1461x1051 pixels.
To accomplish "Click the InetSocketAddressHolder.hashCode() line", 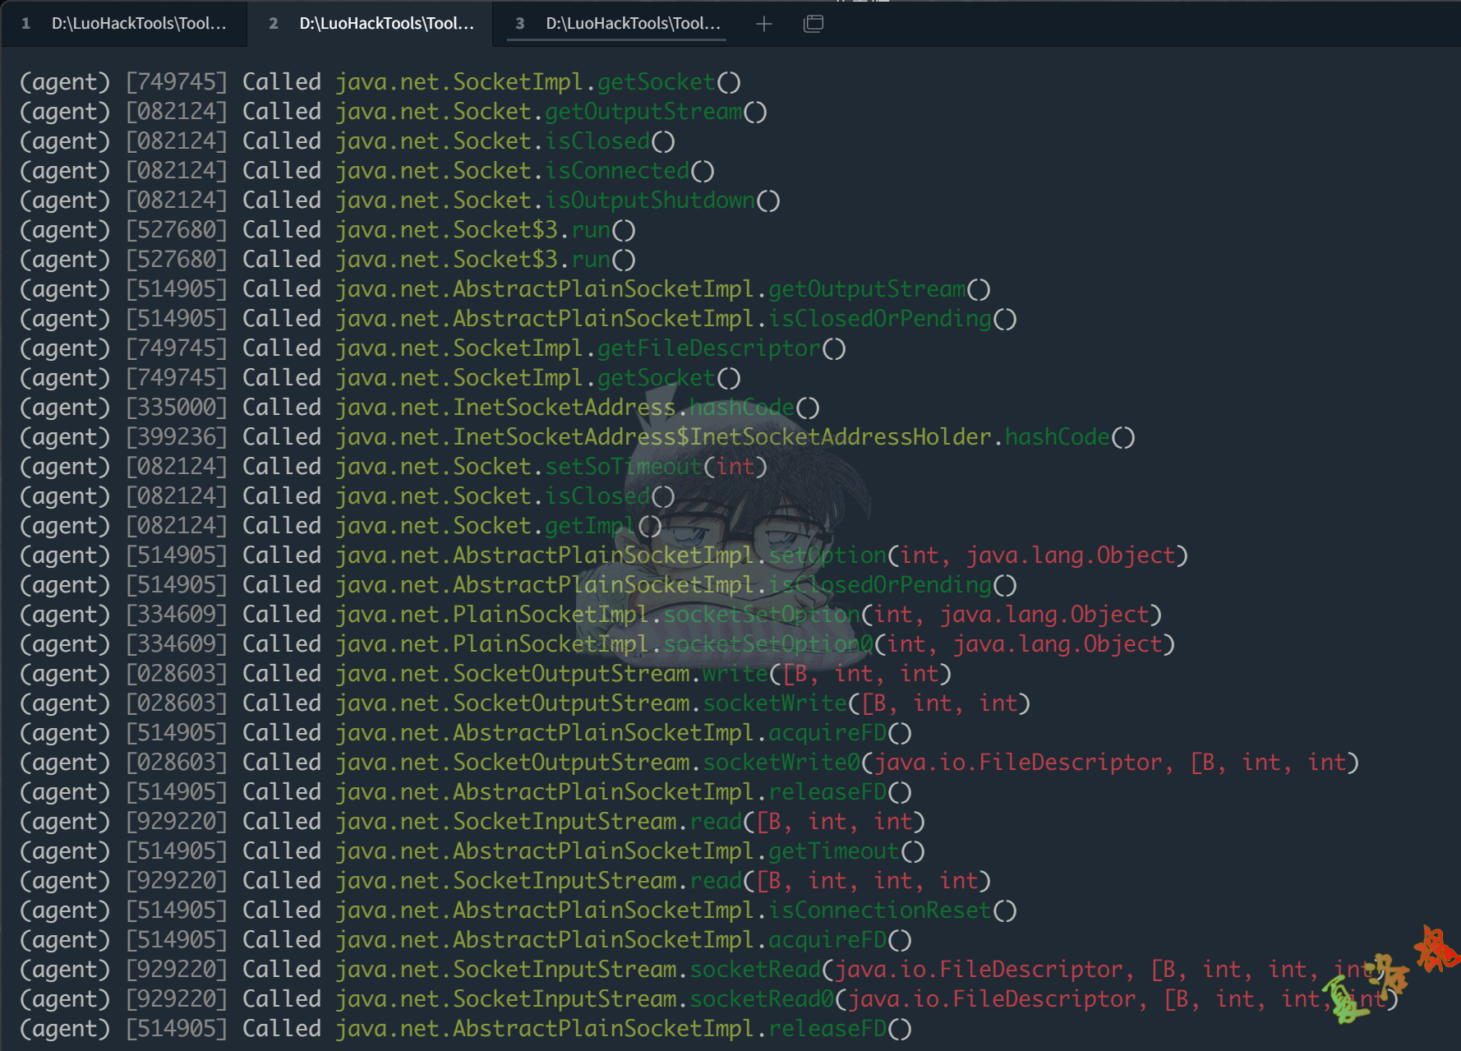I will [735, 437].
